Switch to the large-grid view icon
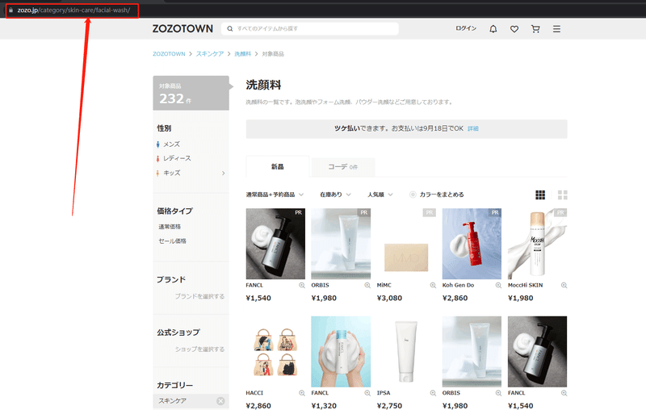The image size is (646, 410). click(x=562, y=195)
